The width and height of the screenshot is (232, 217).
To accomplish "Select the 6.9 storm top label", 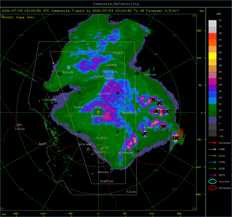I will [153, 100].
